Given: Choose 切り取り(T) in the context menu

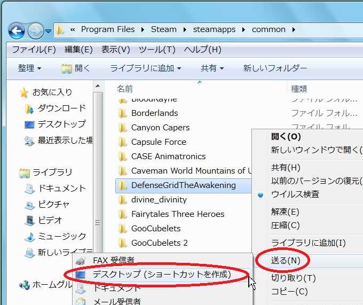Looking at the screenshot, I should click(x=293, y=278).
